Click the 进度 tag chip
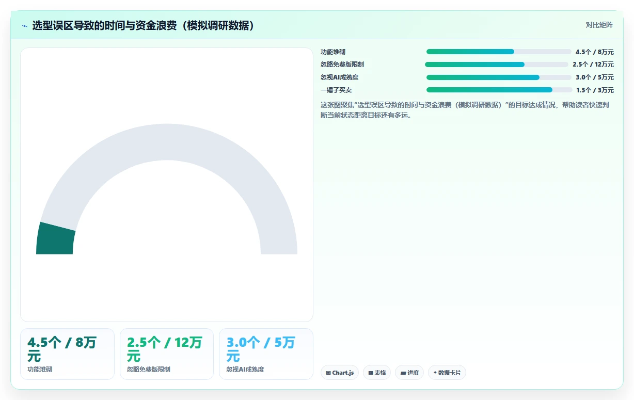The width and height of the screenshot is (634, 400). coord(409,373)
